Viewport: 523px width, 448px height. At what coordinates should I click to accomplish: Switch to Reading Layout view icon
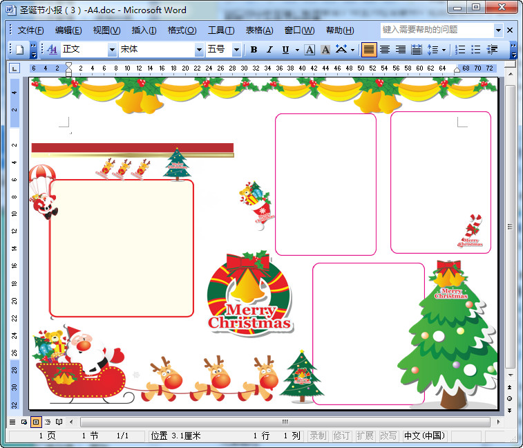pos(59,422)
